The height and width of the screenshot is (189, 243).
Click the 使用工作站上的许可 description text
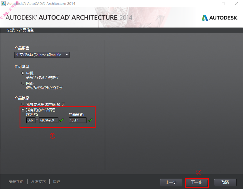point(42,77)
